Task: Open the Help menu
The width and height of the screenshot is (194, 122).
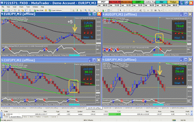Action: click(42, 7)
